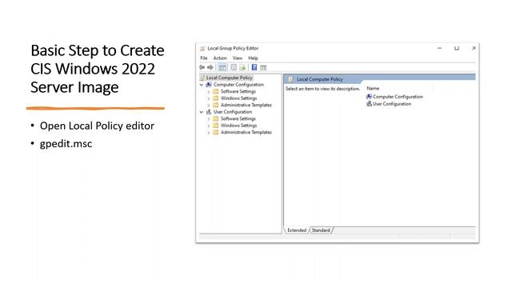Image resolution: width=512 pixels, height=288 pixels.
Task: Select User Configuration text in the right pane
Action: coord(392,104)
